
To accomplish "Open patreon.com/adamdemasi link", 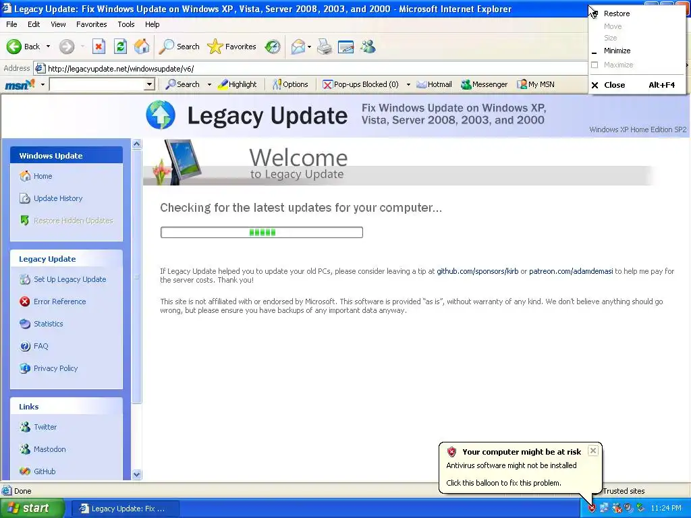I will click(571, 271).
